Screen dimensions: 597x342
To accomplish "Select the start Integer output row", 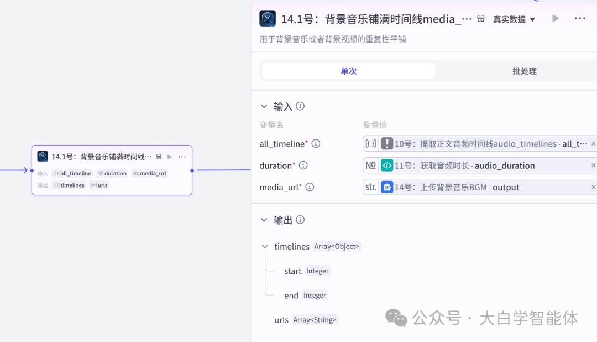I will 307,271.
